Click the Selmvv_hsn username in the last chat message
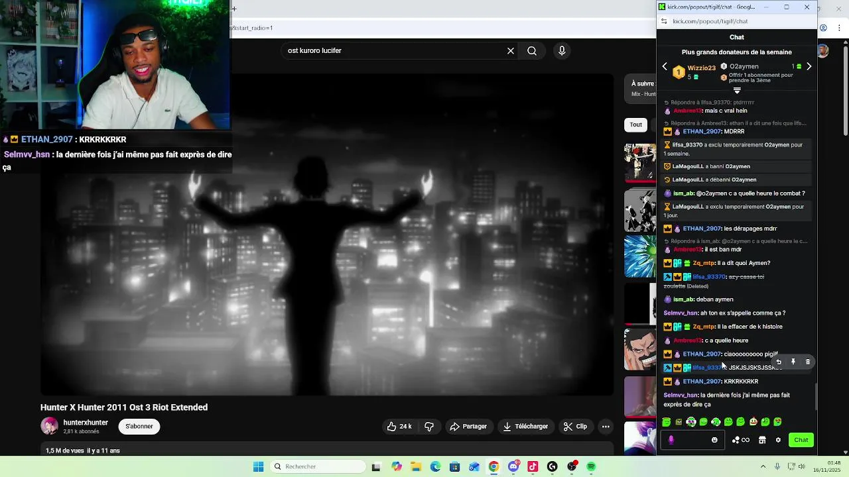This screenshot has height=477, width=849. coord(681,395)
